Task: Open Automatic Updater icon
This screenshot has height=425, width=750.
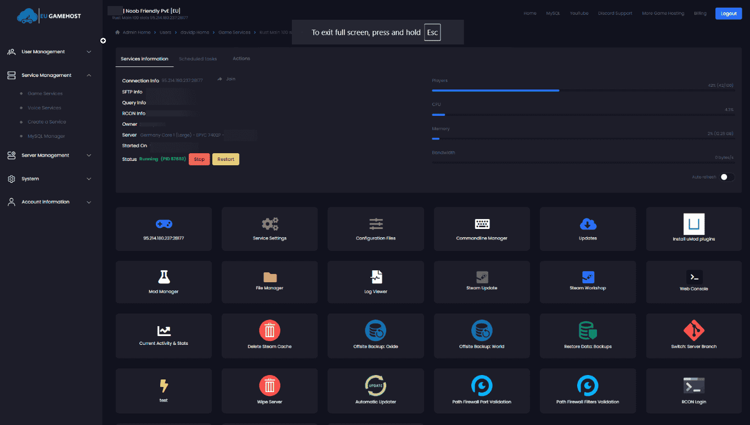Action: [x=376, y=386]
